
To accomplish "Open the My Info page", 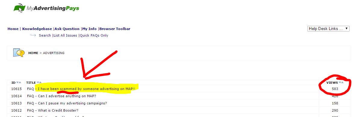I will tap(89, 29).
